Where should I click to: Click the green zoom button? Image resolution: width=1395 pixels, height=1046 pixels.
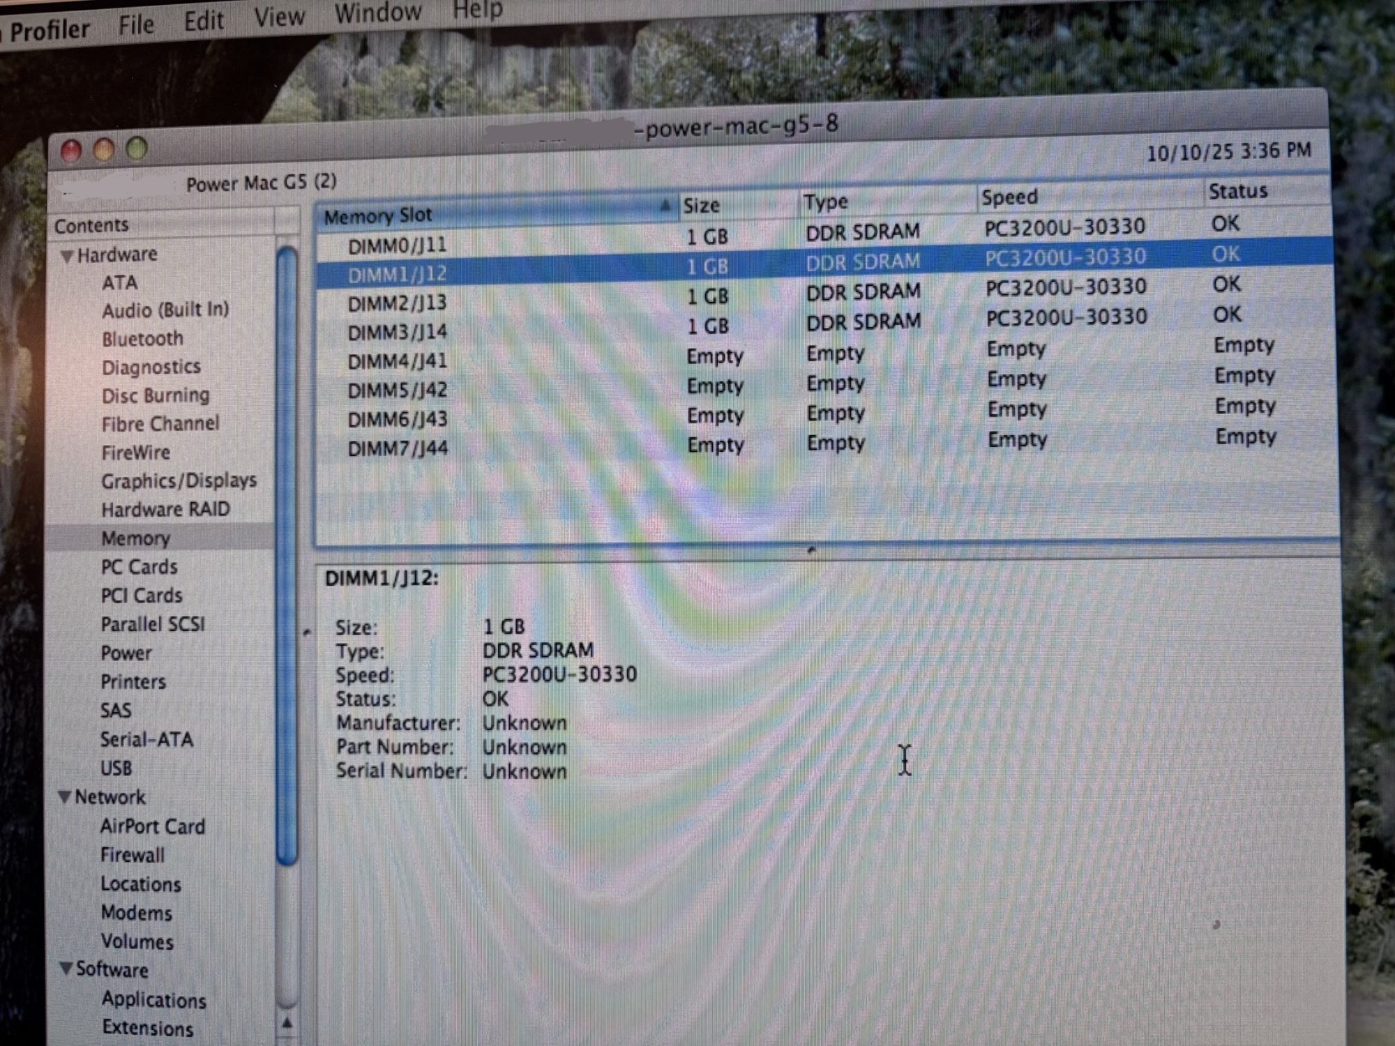(x=137, y=149)
